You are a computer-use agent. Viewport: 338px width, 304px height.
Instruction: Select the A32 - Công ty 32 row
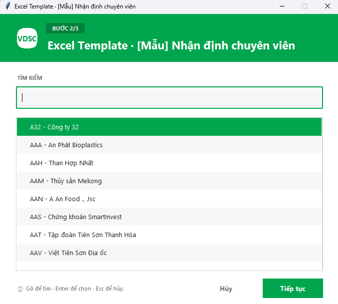(169, 127)
